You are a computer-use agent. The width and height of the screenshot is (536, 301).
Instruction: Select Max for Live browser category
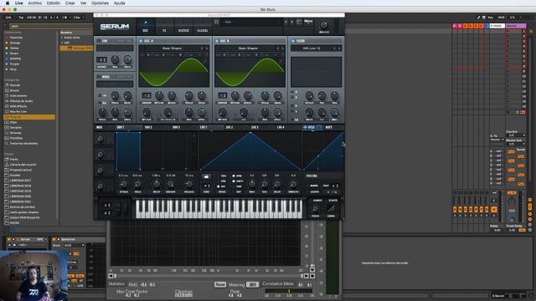click(18, 111)
